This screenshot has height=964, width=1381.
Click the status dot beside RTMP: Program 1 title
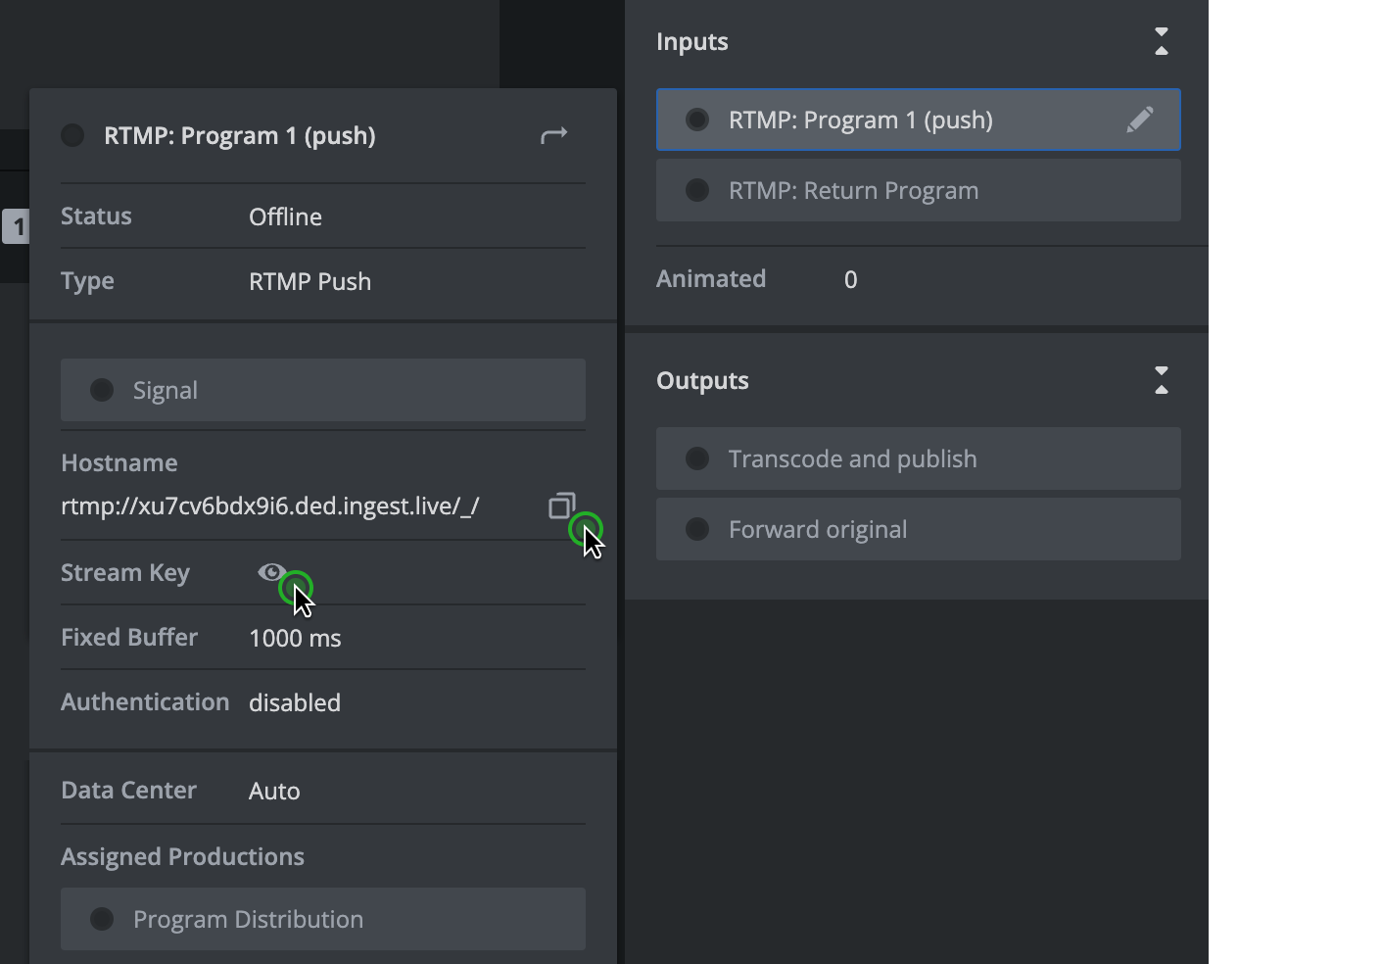pos(72,135)
